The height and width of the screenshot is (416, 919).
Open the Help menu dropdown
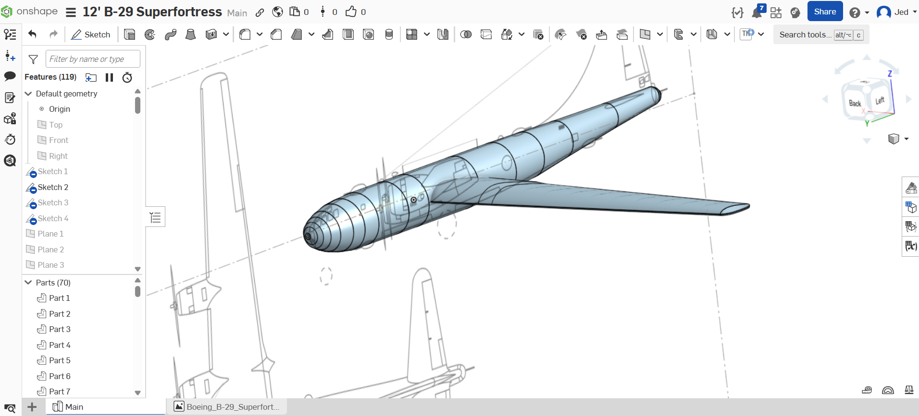pyautogui.click(x=859, y=12)
